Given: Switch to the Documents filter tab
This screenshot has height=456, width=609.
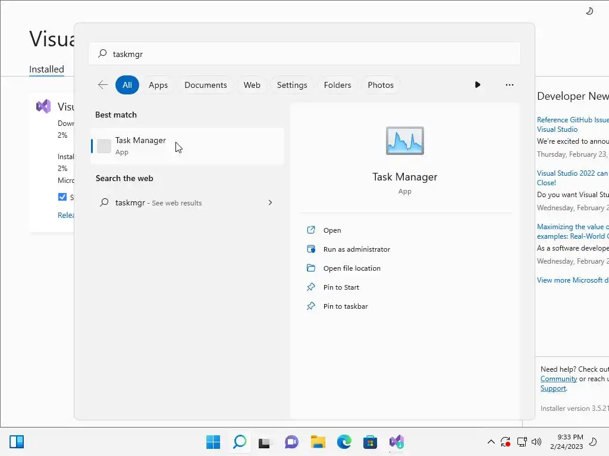Looking at the screenshot, I should (x=205, y=85).
